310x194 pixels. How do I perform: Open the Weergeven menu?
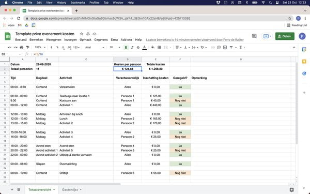coord(54,40)
